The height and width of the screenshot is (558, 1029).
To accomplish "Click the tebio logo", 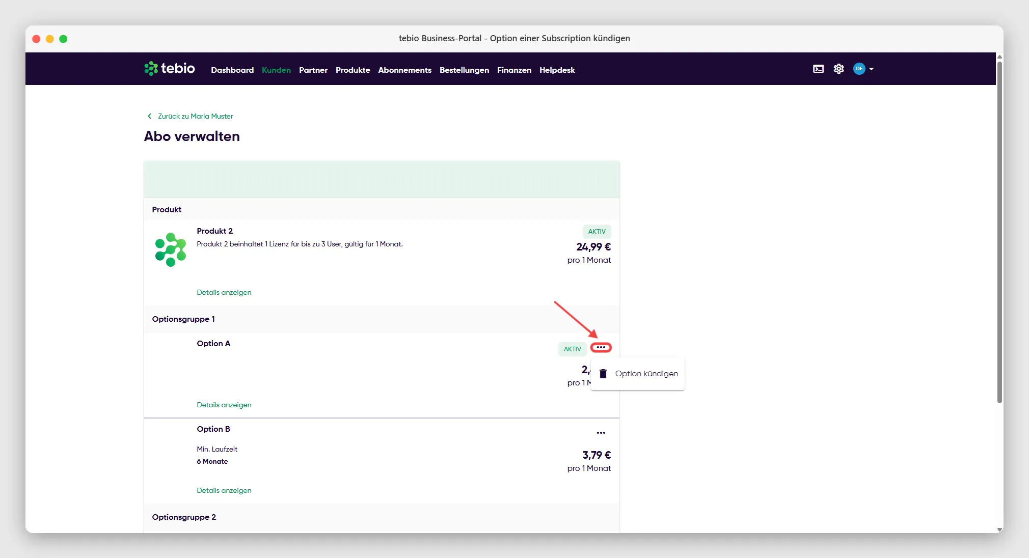I will point(169,68).
